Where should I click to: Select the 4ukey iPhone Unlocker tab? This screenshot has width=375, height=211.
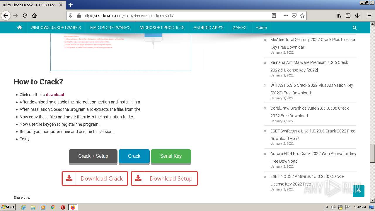tap(33, 5)
